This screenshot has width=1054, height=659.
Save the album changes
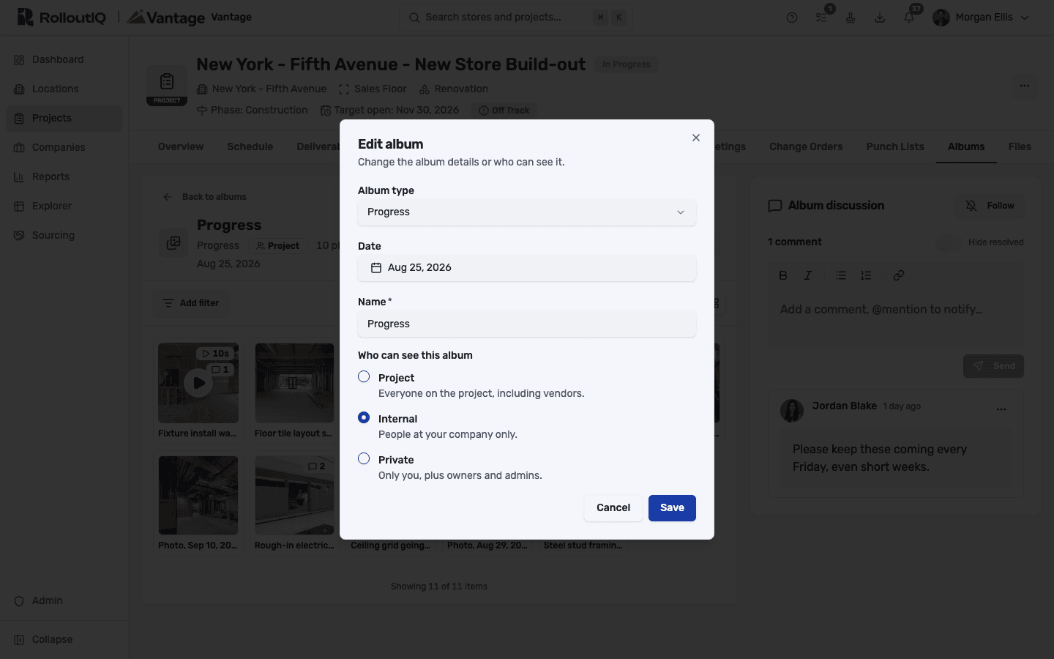click(x=672, y=508)
